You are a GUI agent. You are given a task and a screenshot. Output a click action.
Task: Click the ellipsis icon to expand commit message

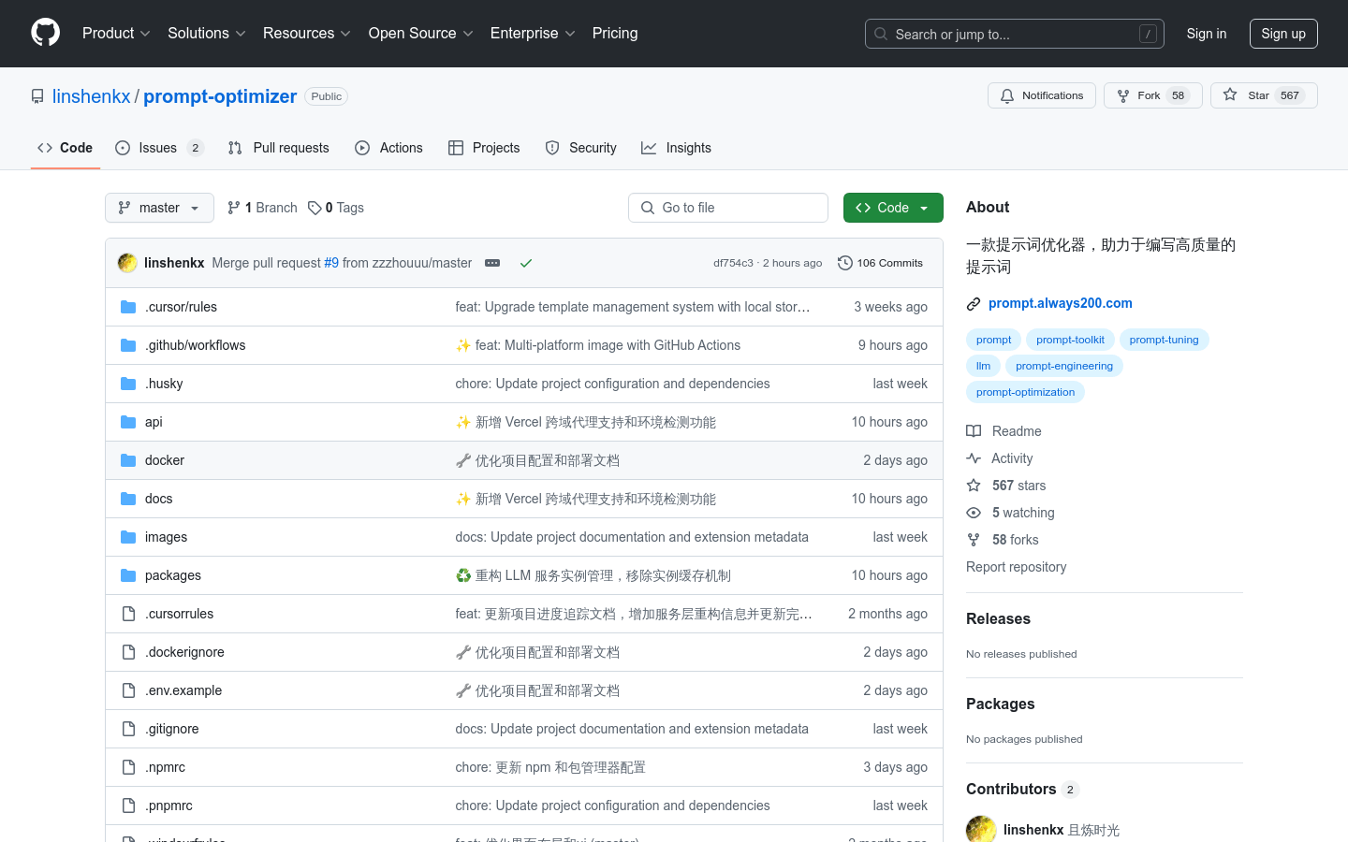tap(492, 263)
